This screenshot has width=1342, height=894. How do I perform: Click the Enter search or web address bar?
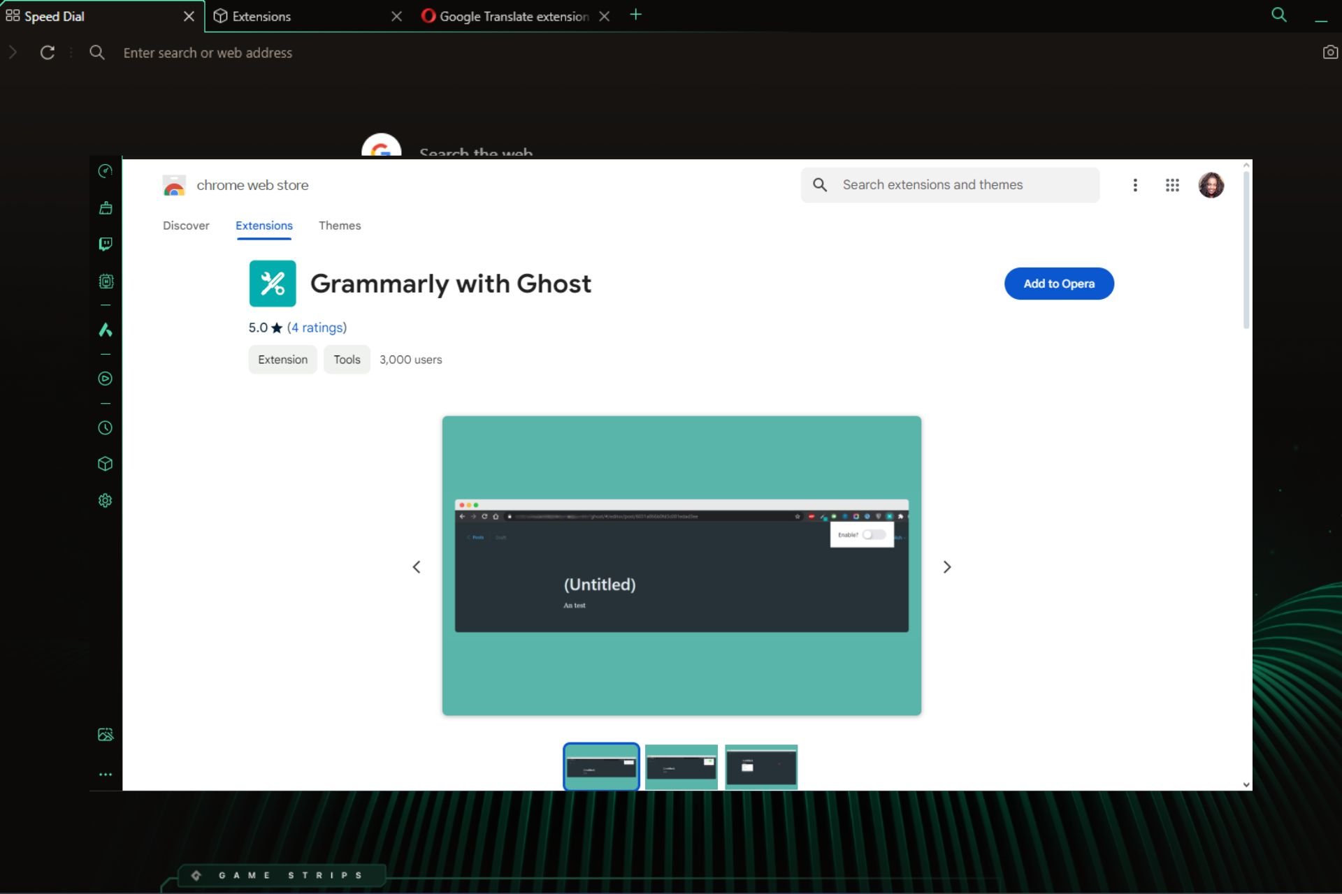pyautogui.click(x=208, y=52)
